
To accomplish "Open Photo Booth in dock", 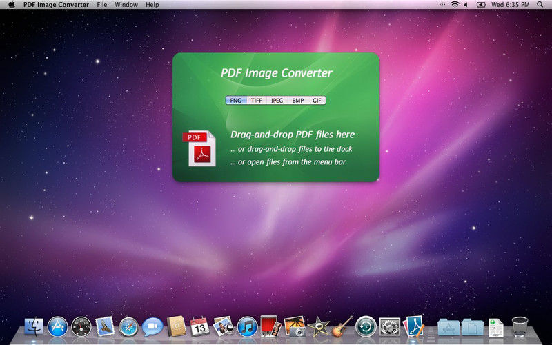I will click(x=270, y=326).
